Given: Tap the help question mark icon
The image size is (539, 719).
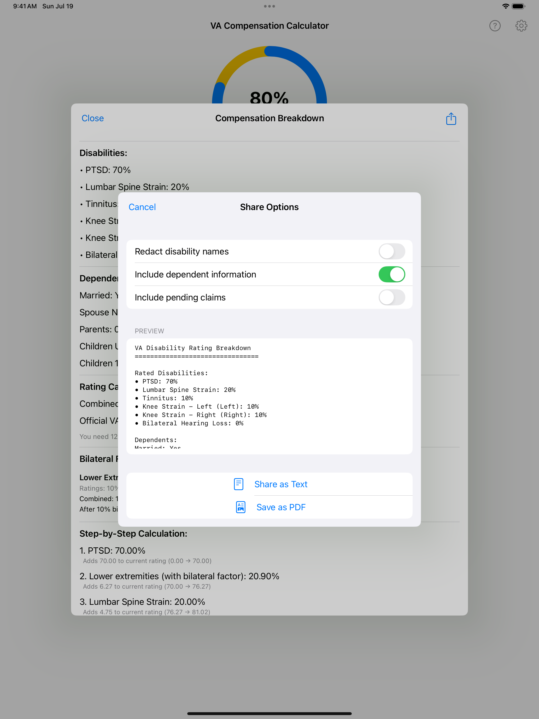Looking at the screenshot, I should point(495,26).
